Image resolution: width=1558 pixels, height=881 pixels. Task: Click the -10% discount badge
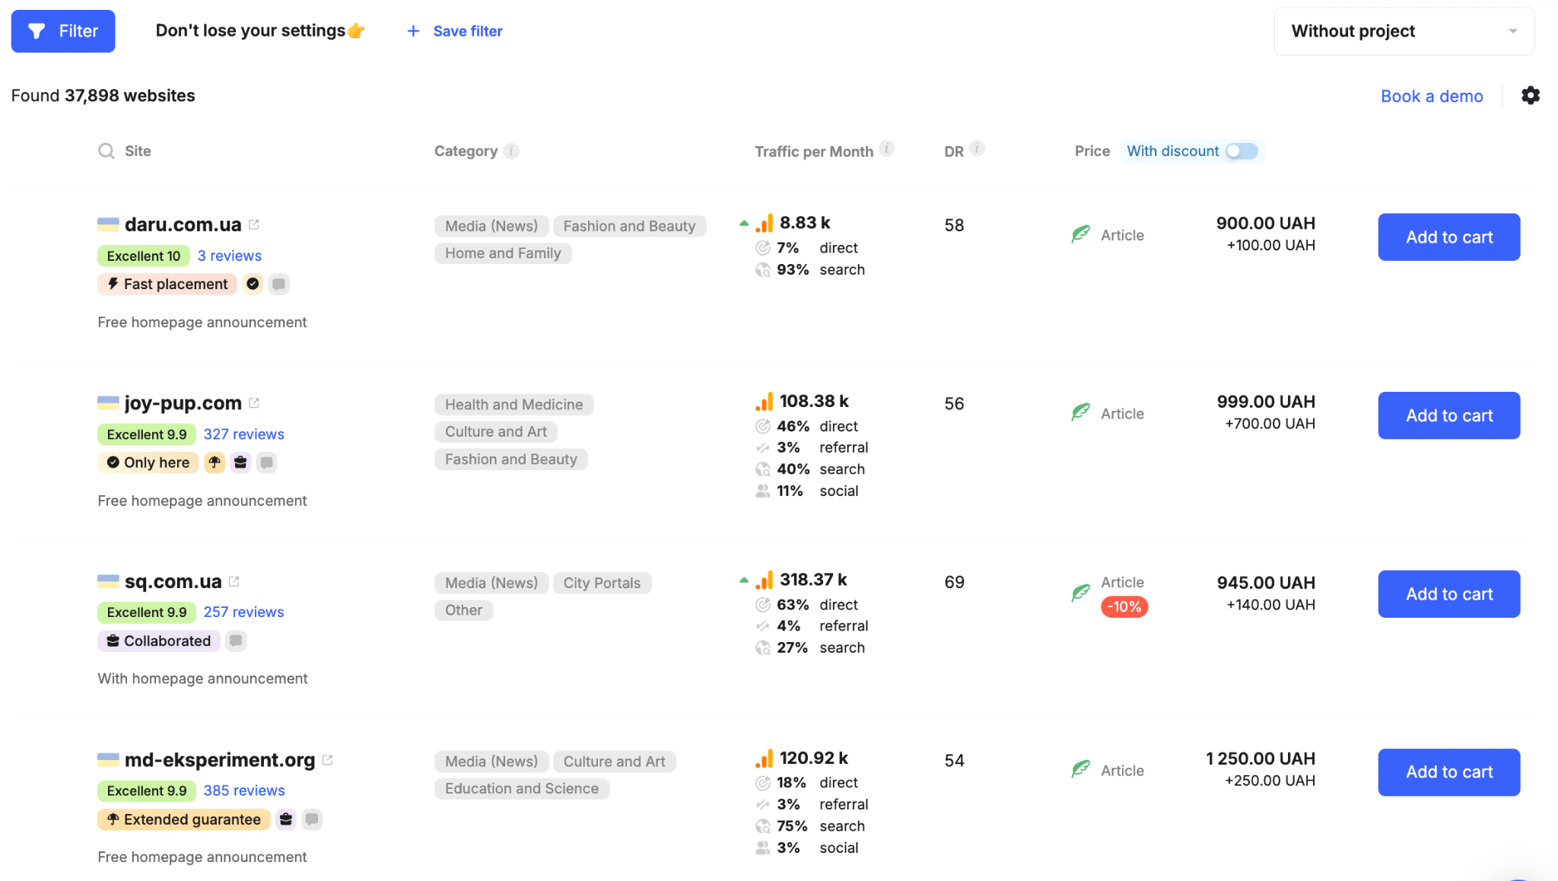tap(1124, 607)
